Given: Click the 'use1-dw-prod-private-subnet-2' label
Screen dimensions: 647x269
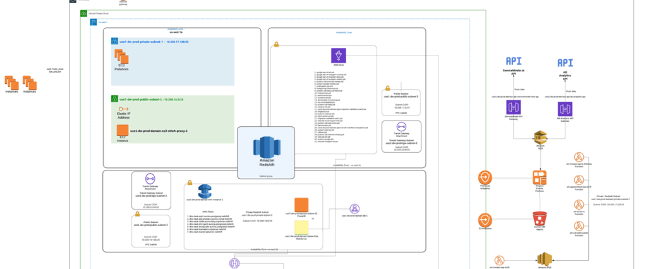Looking at the screenshot, I should click(x=257, y=215).
